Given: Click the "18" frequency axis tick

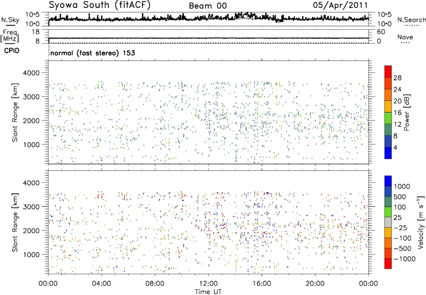Looking at the screenshot, I should coord(36,31).
